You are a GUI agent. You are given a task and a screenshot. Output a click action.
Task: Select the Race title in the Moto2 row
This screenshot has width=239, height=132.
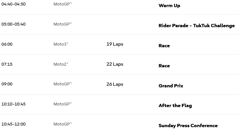(164, 66)
